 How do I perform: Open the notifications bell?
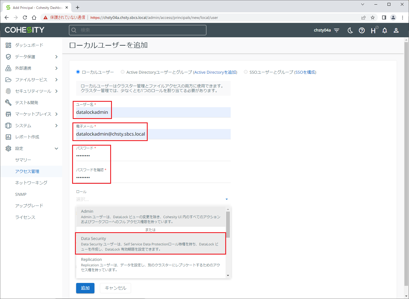click(385, 30)
